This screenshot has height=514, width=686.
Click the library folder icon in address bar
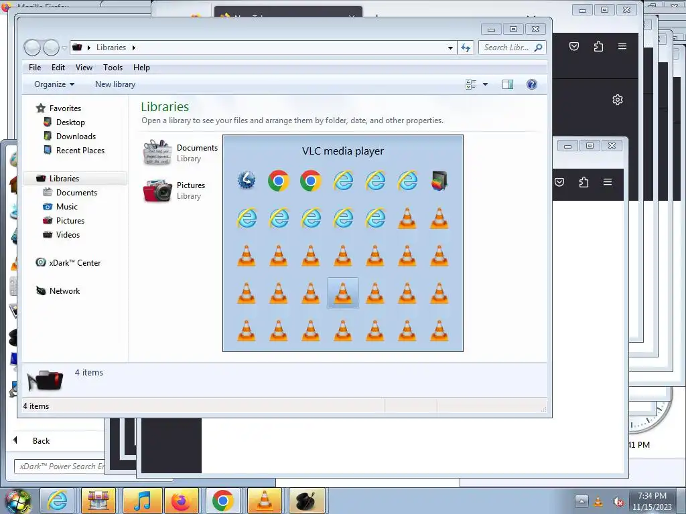click(x=78, y=48)
